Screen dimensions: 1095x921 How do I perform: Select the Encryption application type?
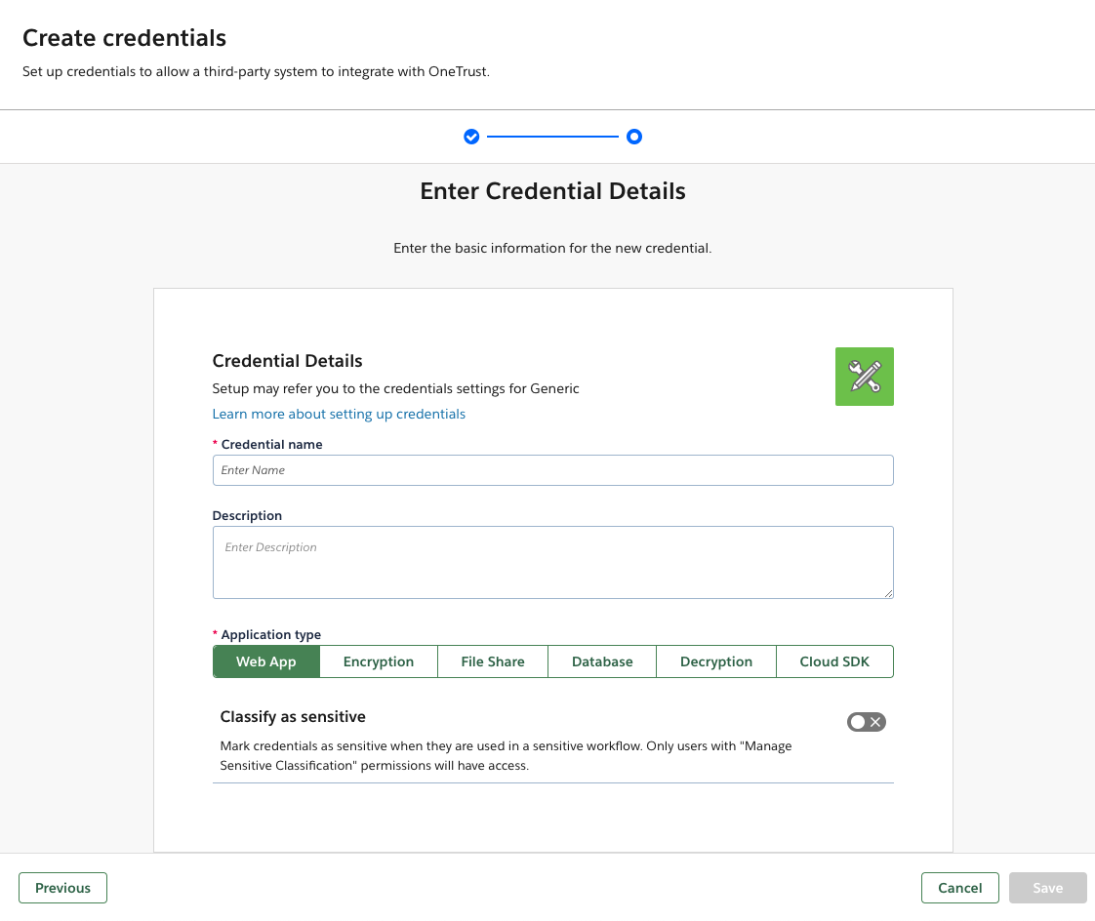[x=379, y=661]
